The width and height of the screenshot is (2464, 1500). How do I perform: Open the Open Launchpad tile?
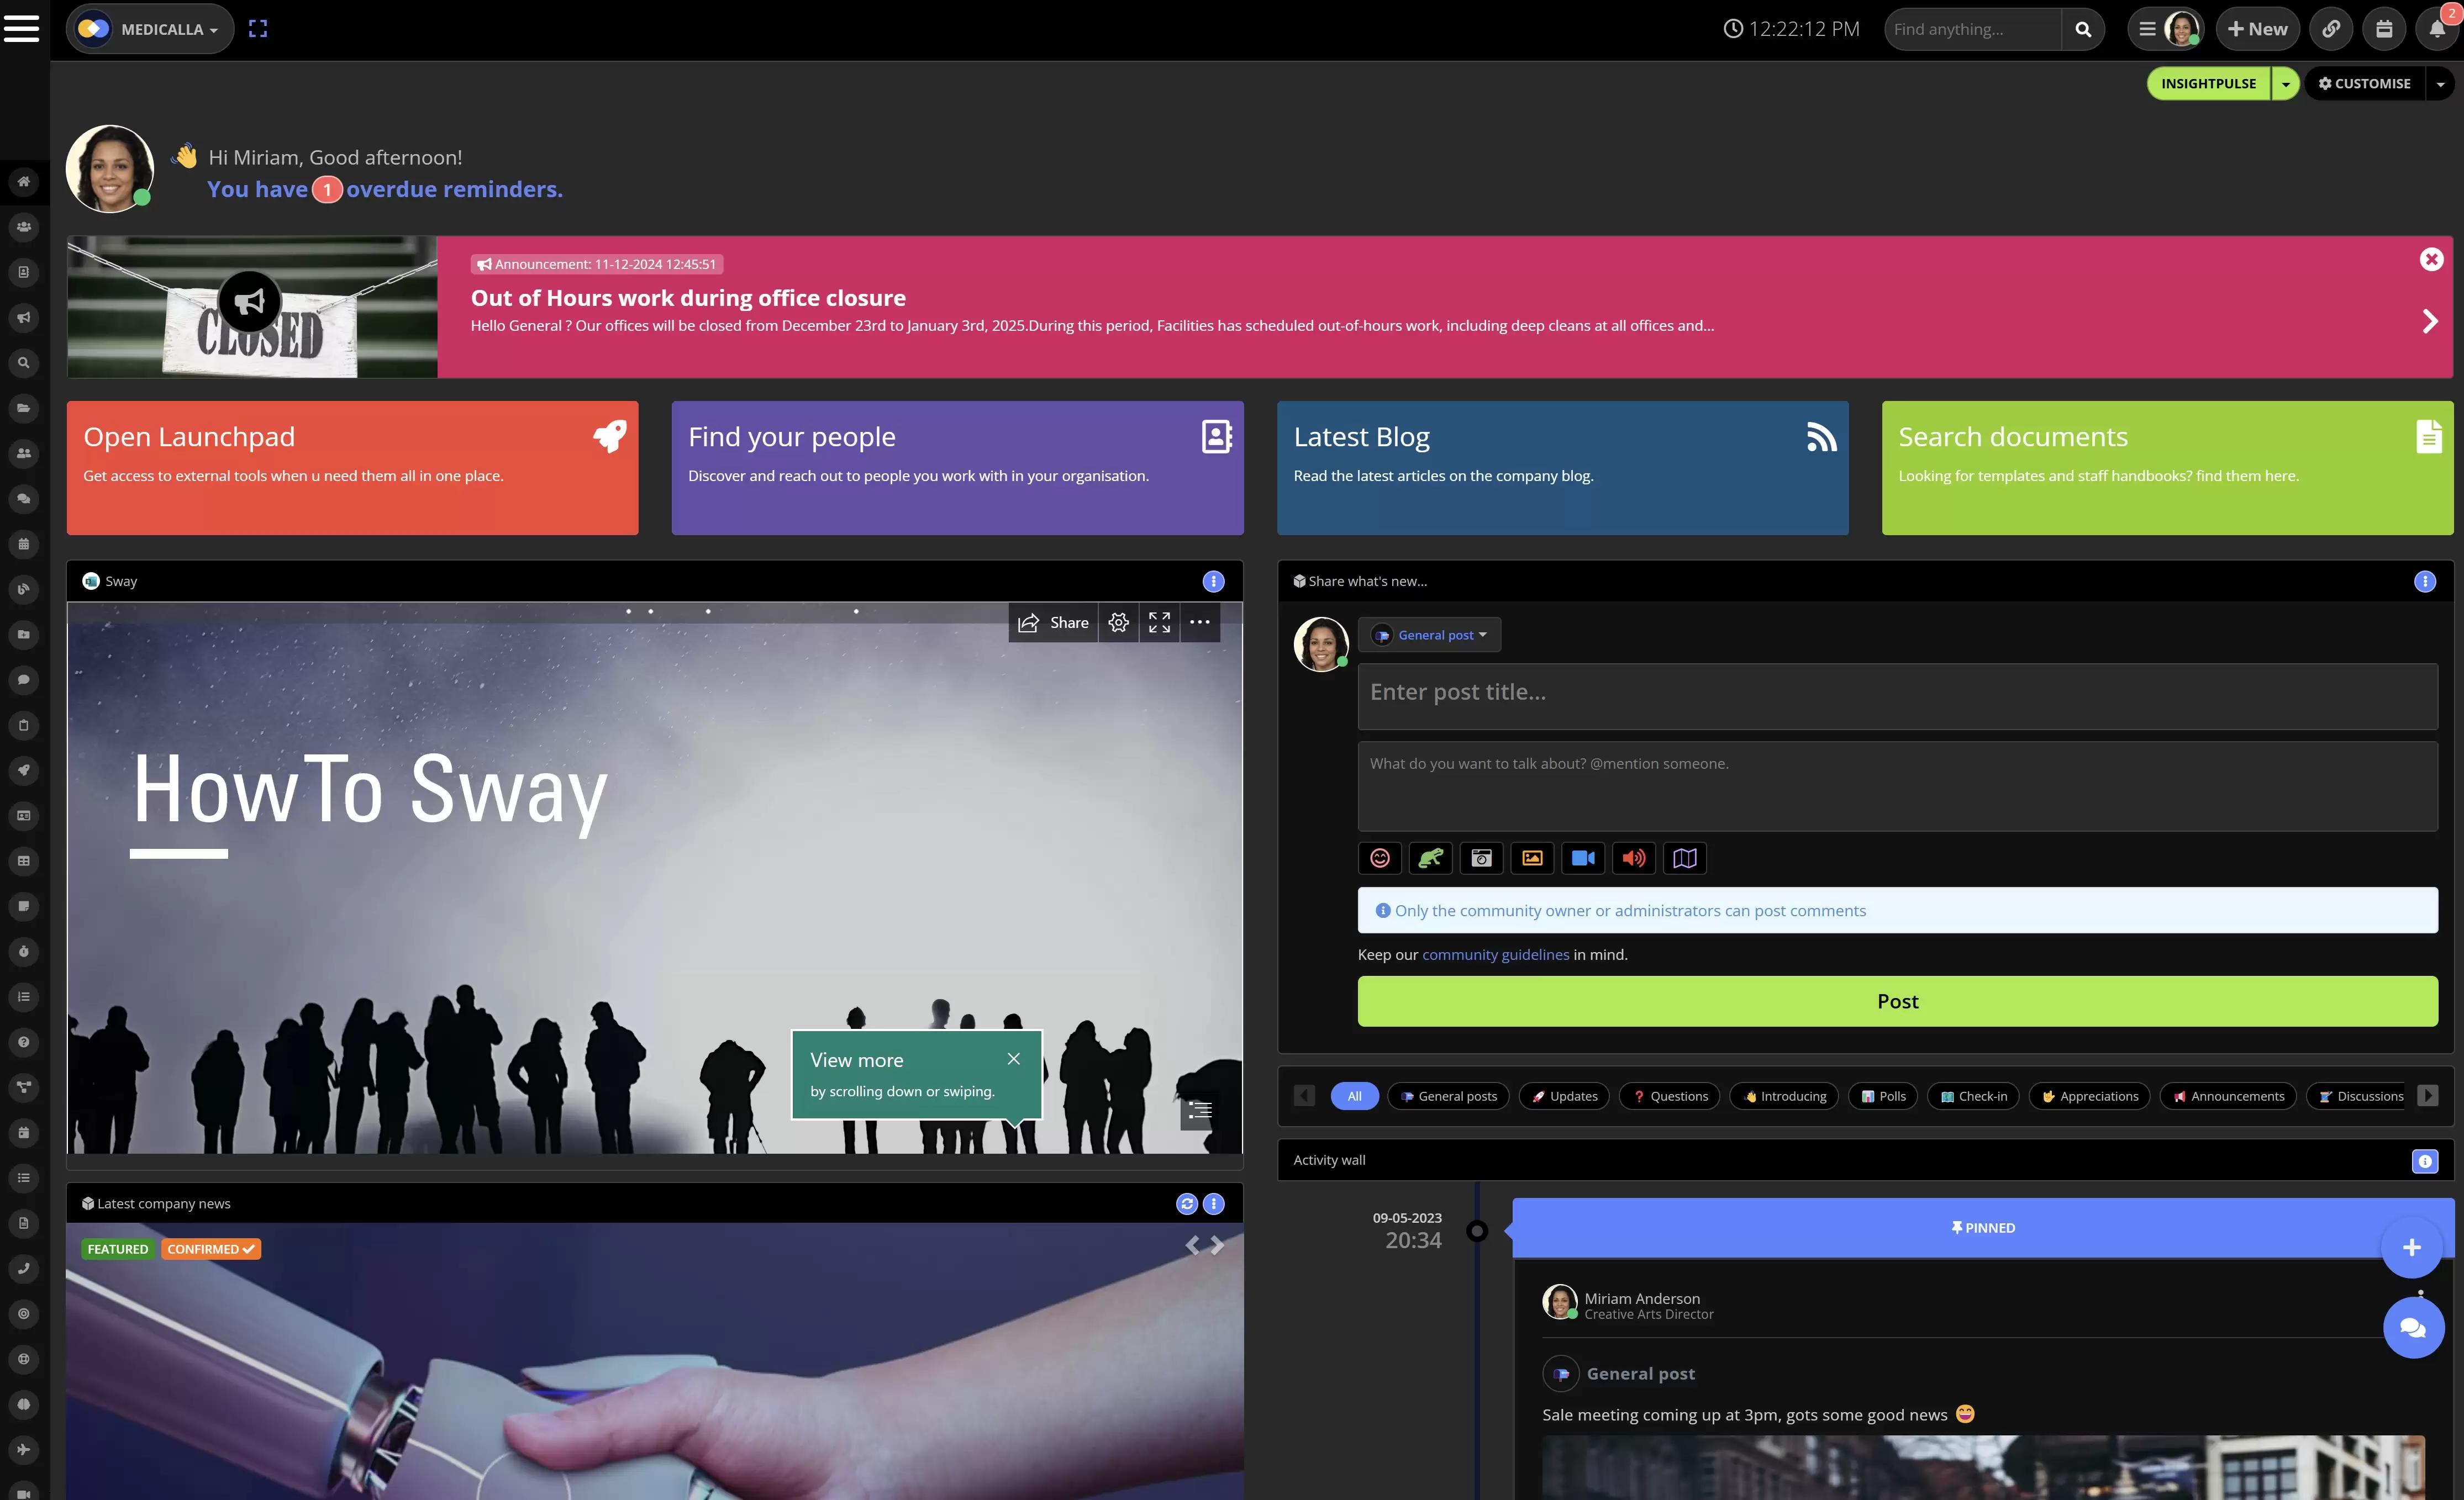(x=352, y=468)
